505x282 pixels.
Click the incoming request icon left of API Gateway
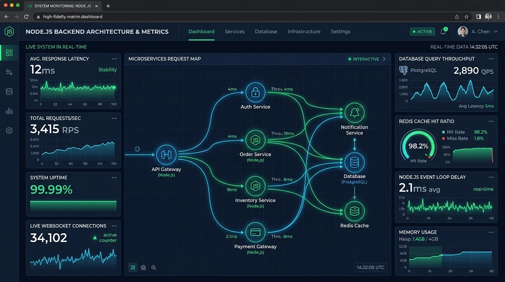point(137,149)
